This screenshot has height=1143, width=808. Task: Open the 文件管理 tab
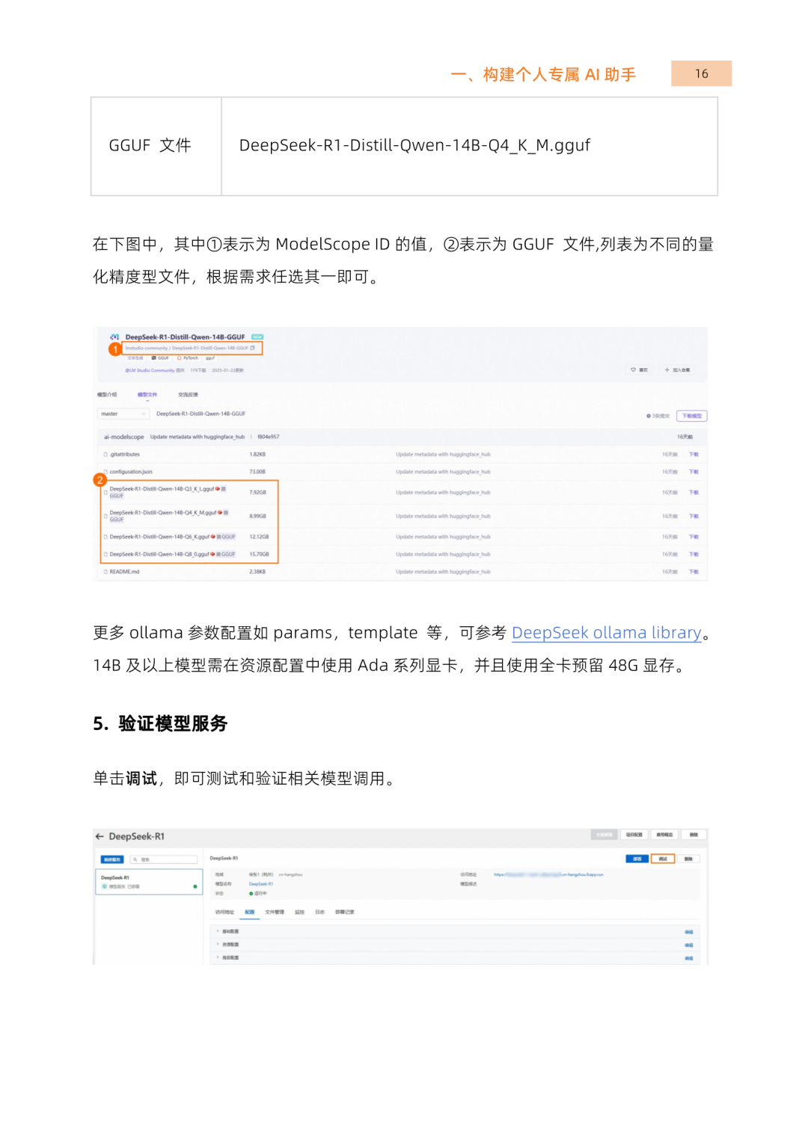[x=275, y=912]
